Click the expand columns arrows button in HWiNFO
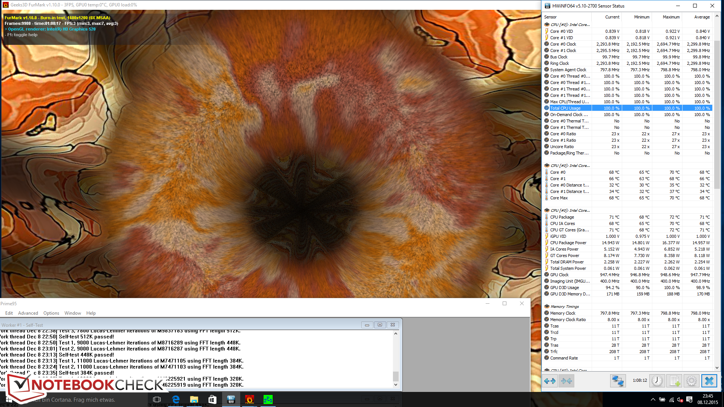 pos(550,381)
